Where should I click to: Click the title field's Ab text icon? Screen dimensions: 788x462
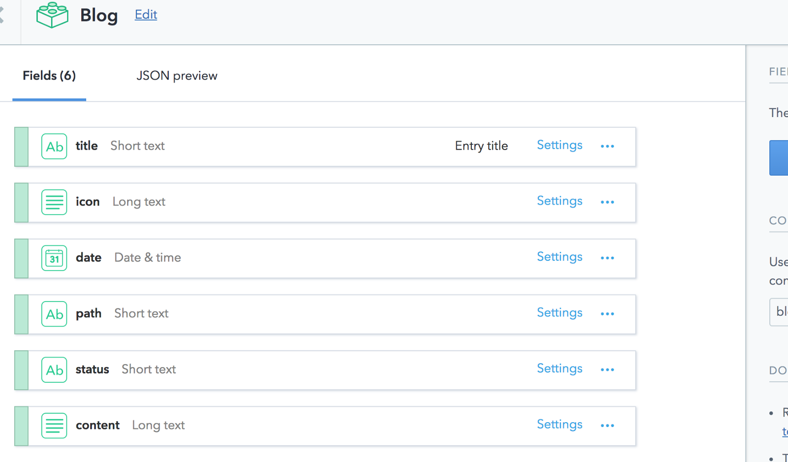[54, 147]
